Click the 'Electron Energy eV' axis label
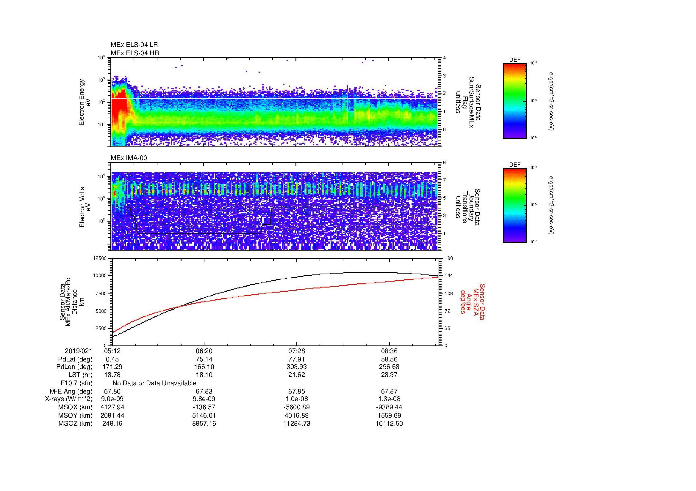Viewport: 696px width, 491px height. [85, 102]
